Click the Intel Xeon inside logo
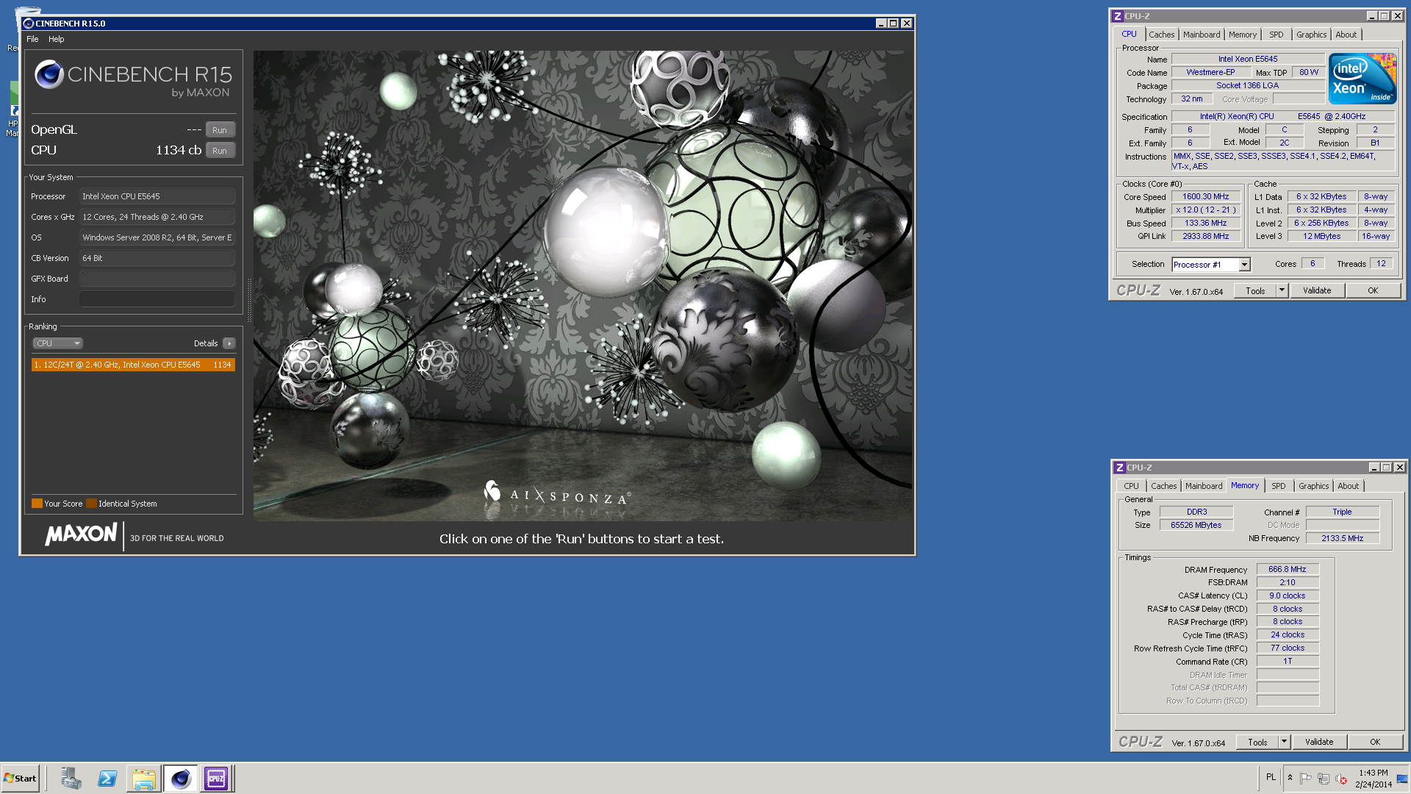Image resolution: width=1411 pixels, height=794 pixels. click(1362, 79)
